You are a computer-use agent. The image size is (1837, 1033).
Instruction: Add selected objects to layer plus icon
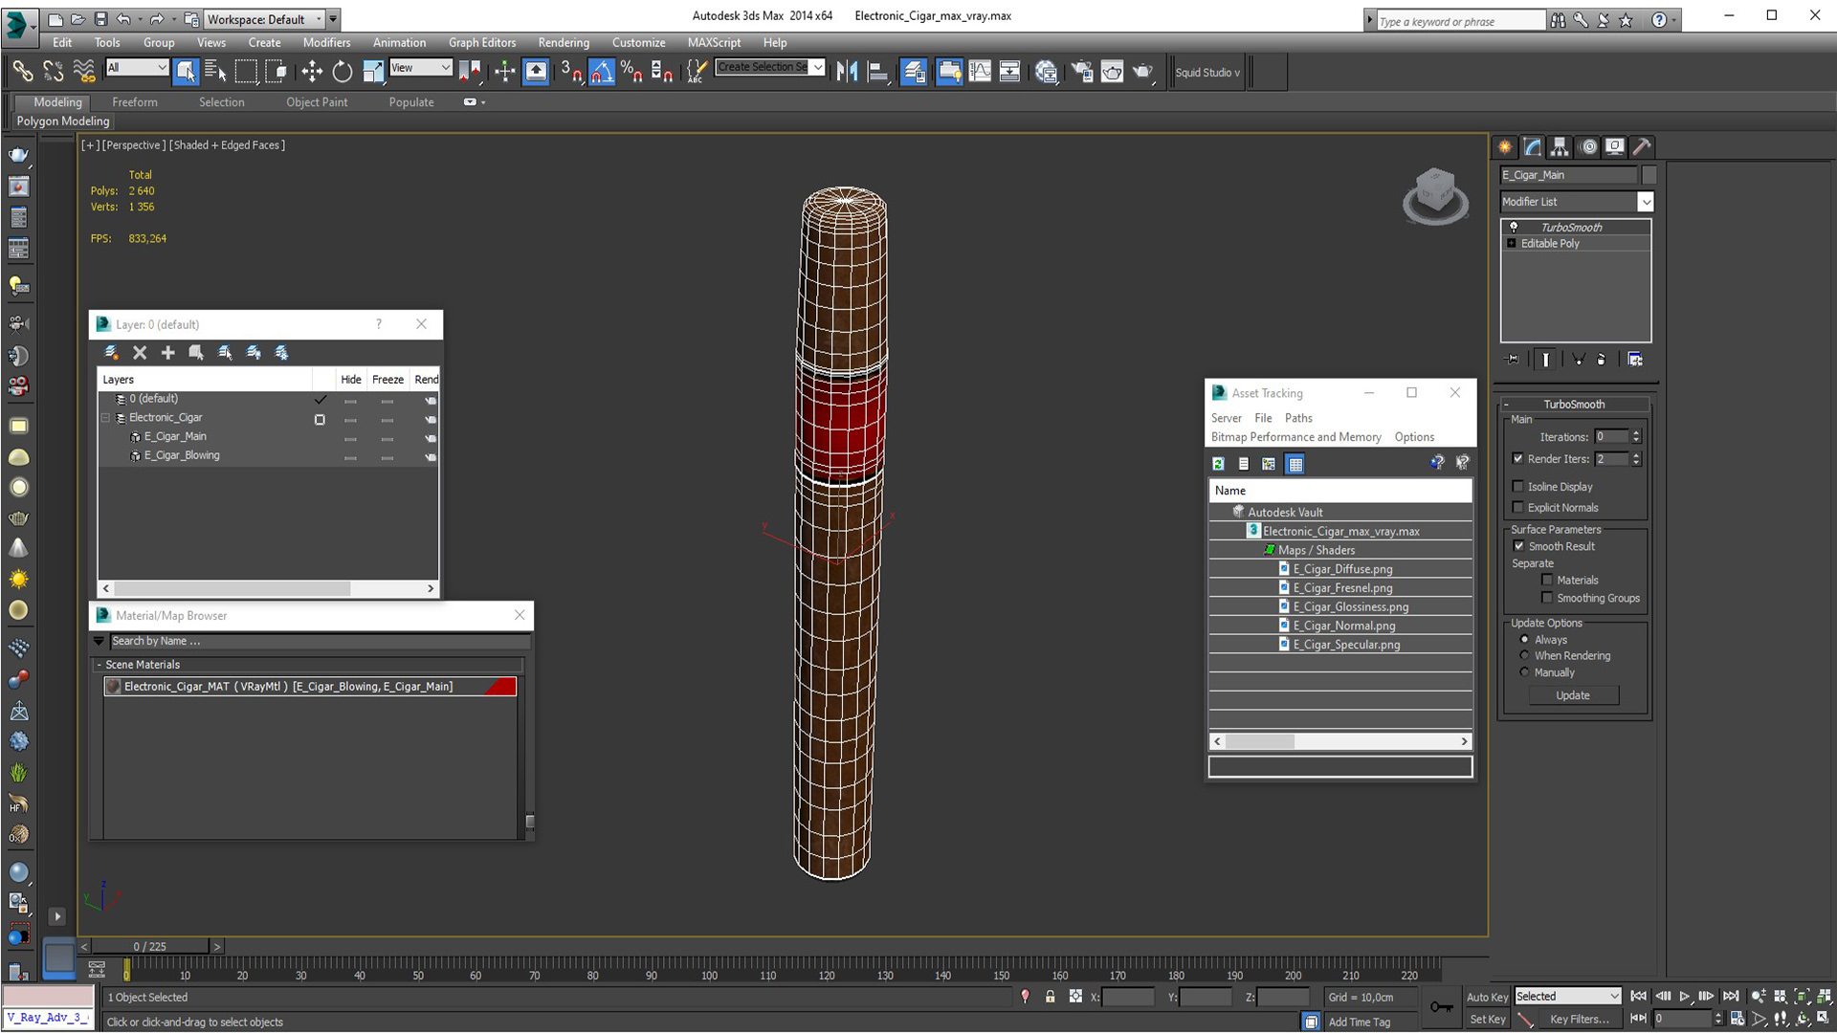(x=167, y=353)
